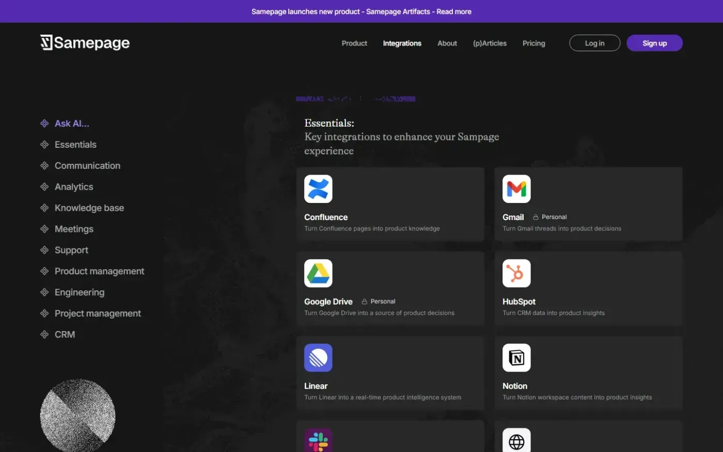Click 'Turn Confluence pages into product knowledge'

(x=372, y=228)
